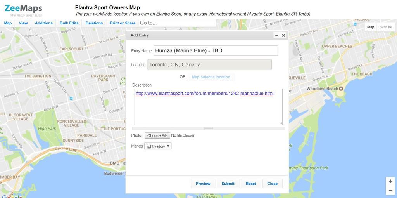Screen dimensions: 397x198
Task: Click Choose File for photo
Action: pos(157,135)
